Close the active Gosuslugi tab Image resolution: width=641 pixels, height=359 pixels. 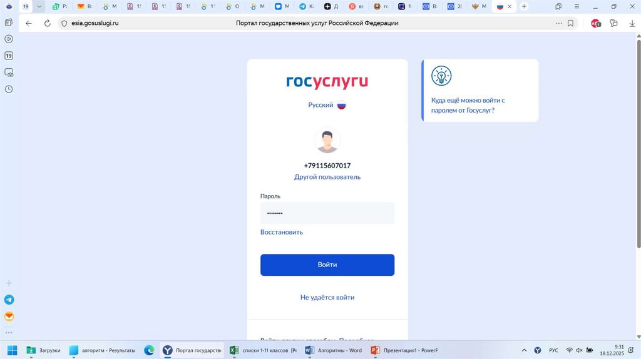point(510,6)
